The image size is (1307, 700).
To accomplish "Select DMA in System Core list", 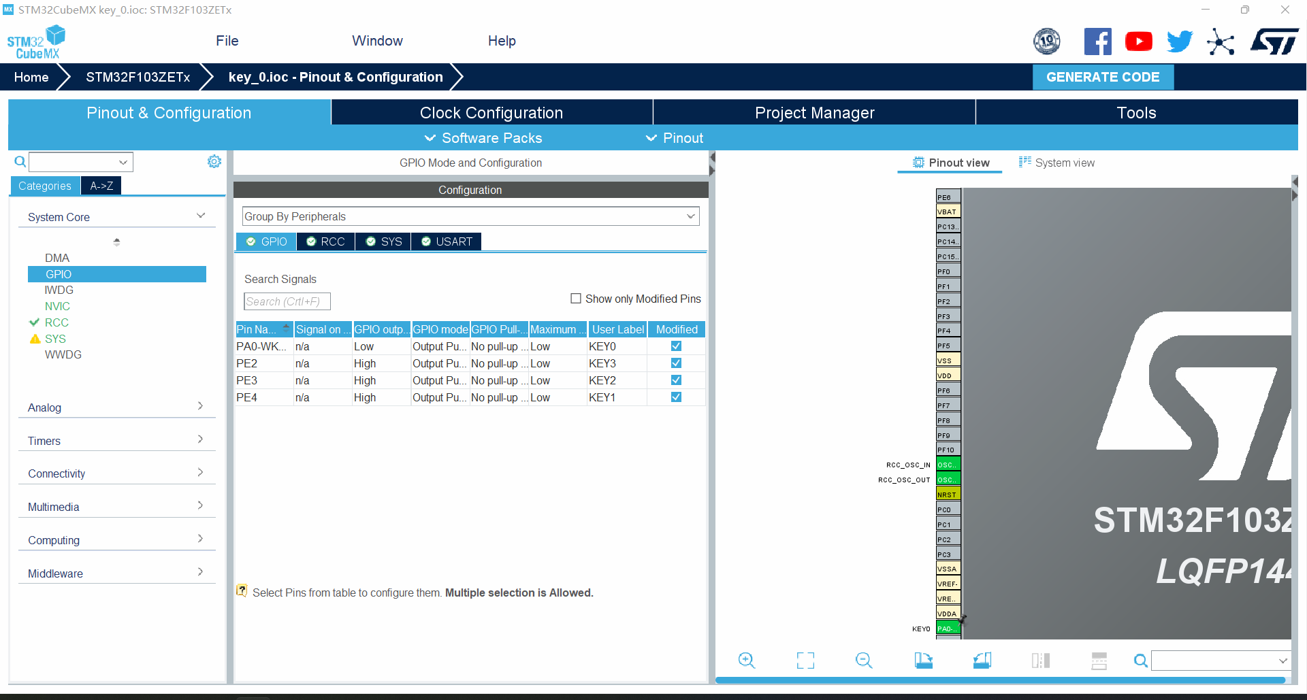I will (57, 258).
